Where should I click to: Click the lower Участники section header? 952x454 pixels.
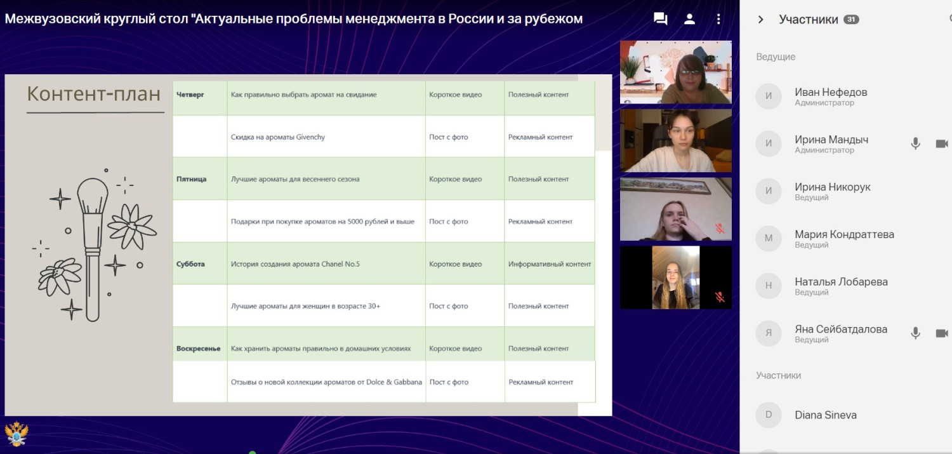click(778, 376)
